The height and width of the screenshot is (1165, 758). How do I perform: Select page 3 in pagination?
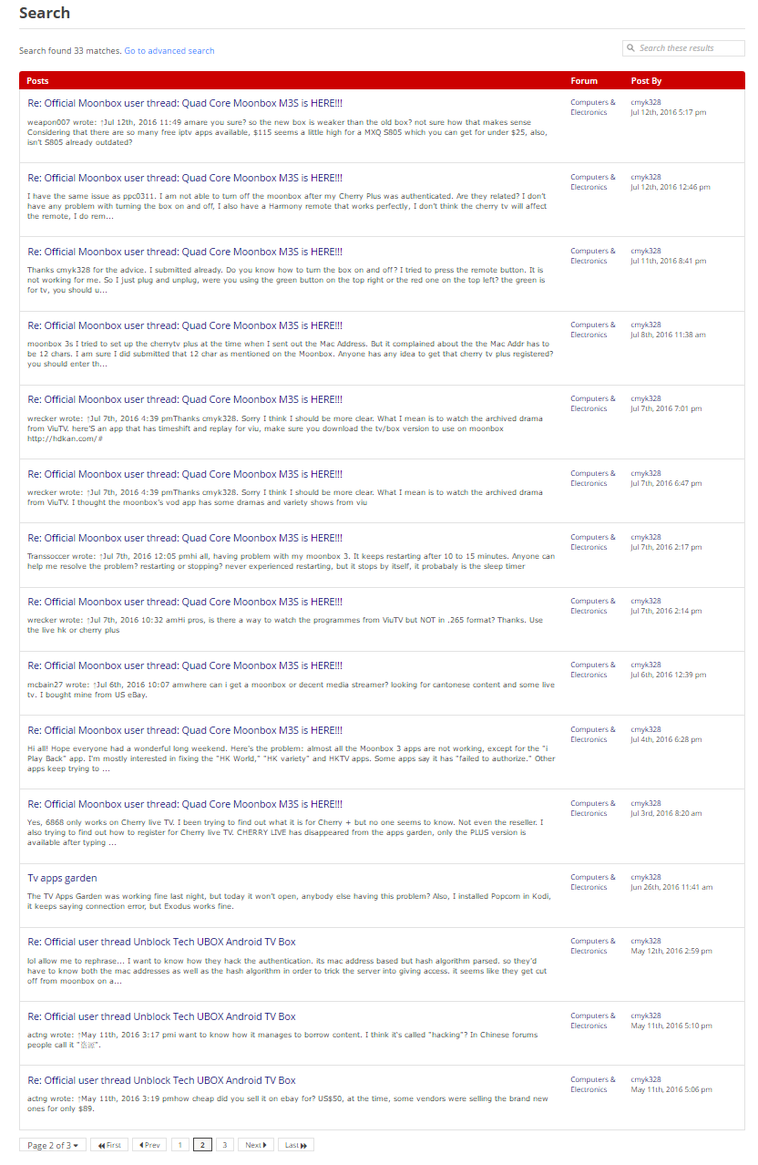click(x=225, y=1145)
